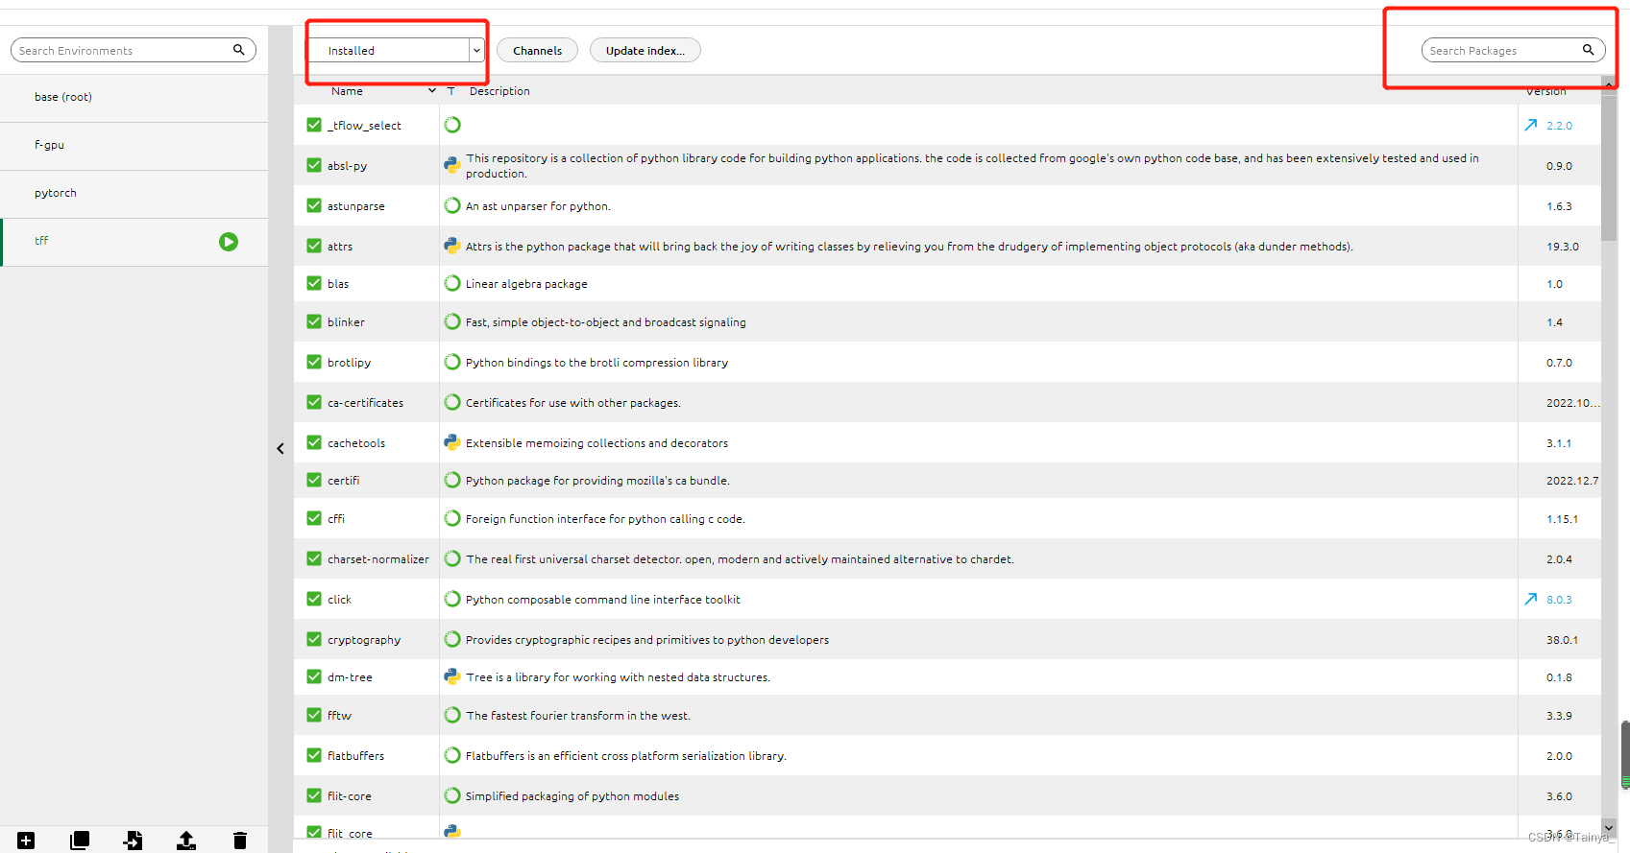Click the conda circle icon of flatbuffers
1630x853 pixels.
pos(452,755)
